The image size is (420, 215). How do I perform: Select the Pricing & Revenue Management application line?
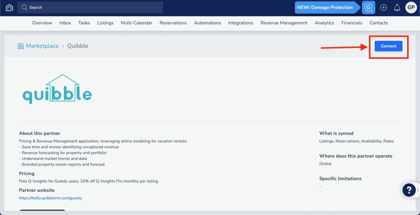coord(103,141)
